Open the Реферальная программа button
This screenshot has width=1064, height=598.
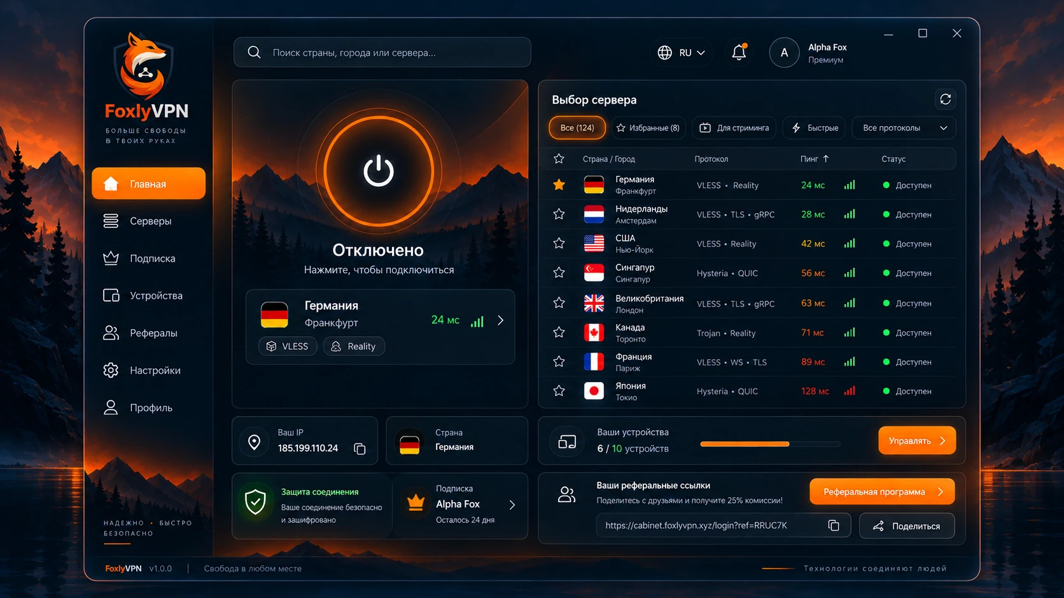pyautogui.click(x=882, y=492)
